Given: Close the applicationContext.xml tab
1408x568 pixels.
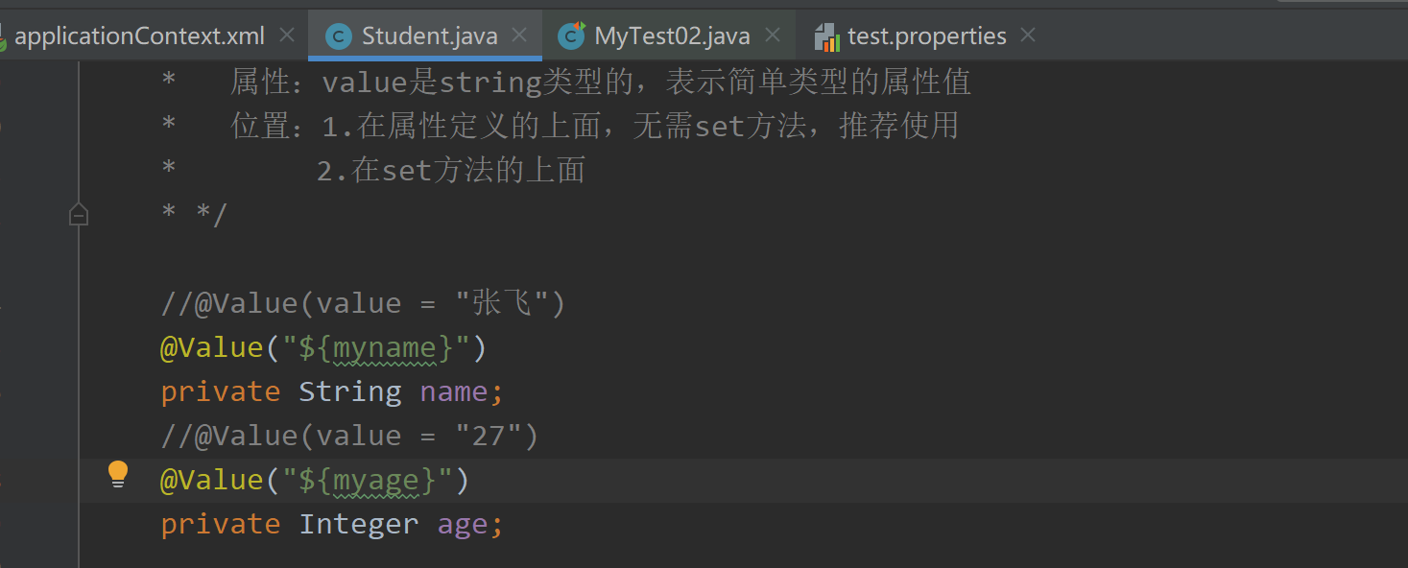Looking at the screenshot, I should point(286,35).
